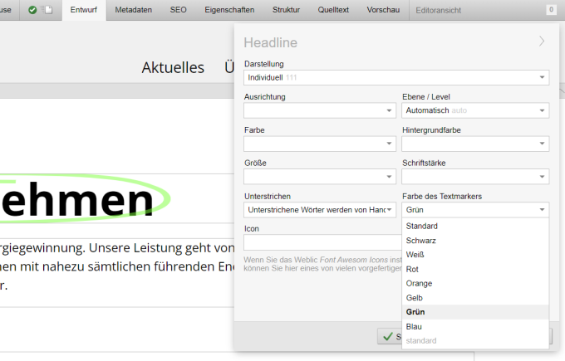Viewport: 565px width, 361px height.
Task: Select Grün in the marker color list
Action: click(475, 312)
